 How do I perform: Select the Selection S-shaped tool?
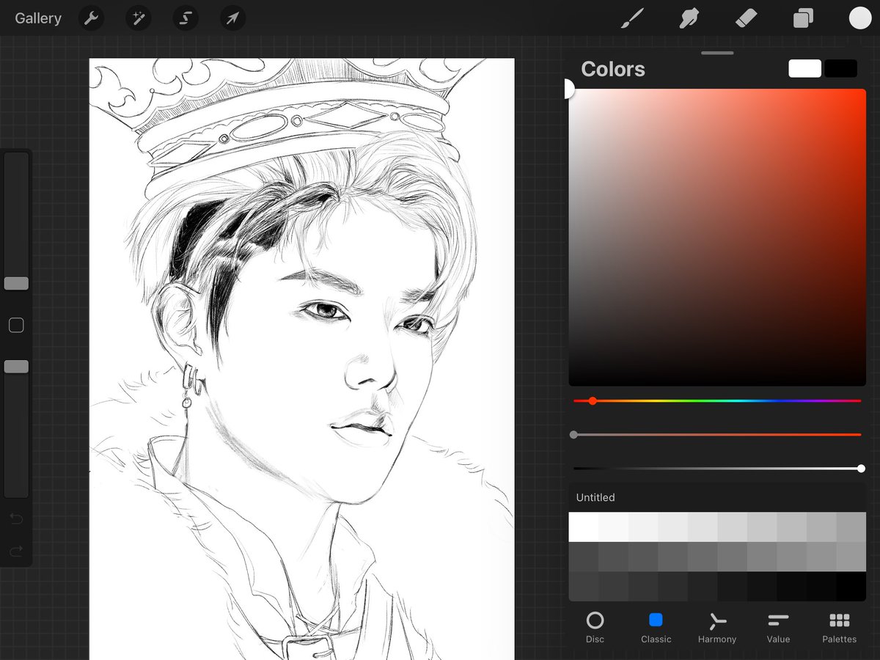186,18
